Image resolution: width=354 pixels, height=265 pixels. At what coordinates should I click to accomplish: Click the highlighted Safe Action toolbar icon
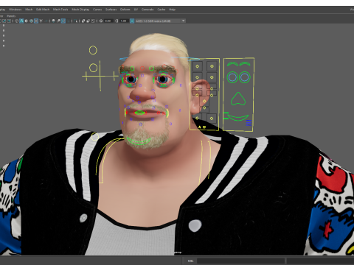(x=4, y=21)
